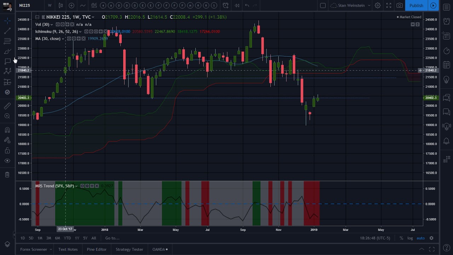The image size is (453, 255).
Task: Enter fullscreen mode
Action: (x=389, y=5)
